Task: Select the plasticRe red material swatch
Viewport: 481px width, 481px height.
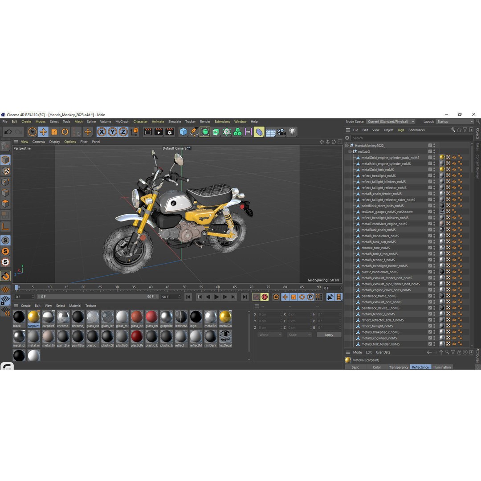Action: (137, 337)
